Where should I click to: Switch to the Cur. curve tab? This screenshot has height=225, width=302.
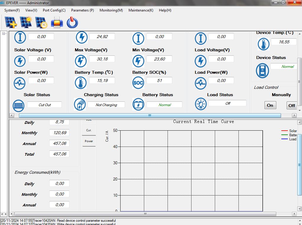(x=89, y=130)
